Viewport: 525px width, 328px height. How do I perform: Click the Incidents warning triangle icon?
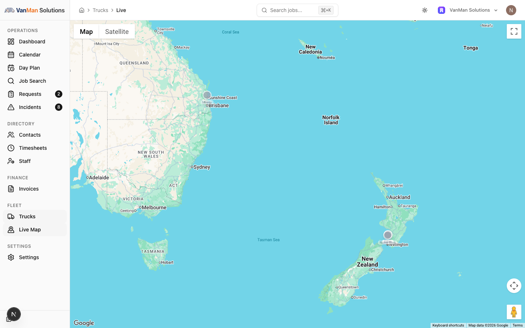coord(11,107)
